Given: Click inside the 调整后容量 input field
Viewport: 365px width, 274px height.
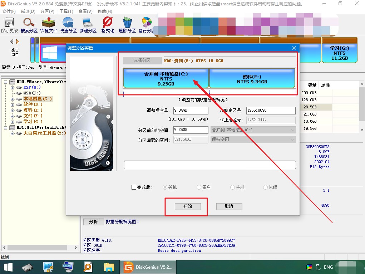Looking at the screenshot, I should [191, 111].
